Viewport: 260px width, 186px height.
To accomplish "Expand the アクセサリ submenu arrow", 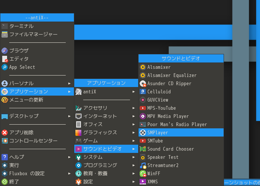I will [134, 108].
